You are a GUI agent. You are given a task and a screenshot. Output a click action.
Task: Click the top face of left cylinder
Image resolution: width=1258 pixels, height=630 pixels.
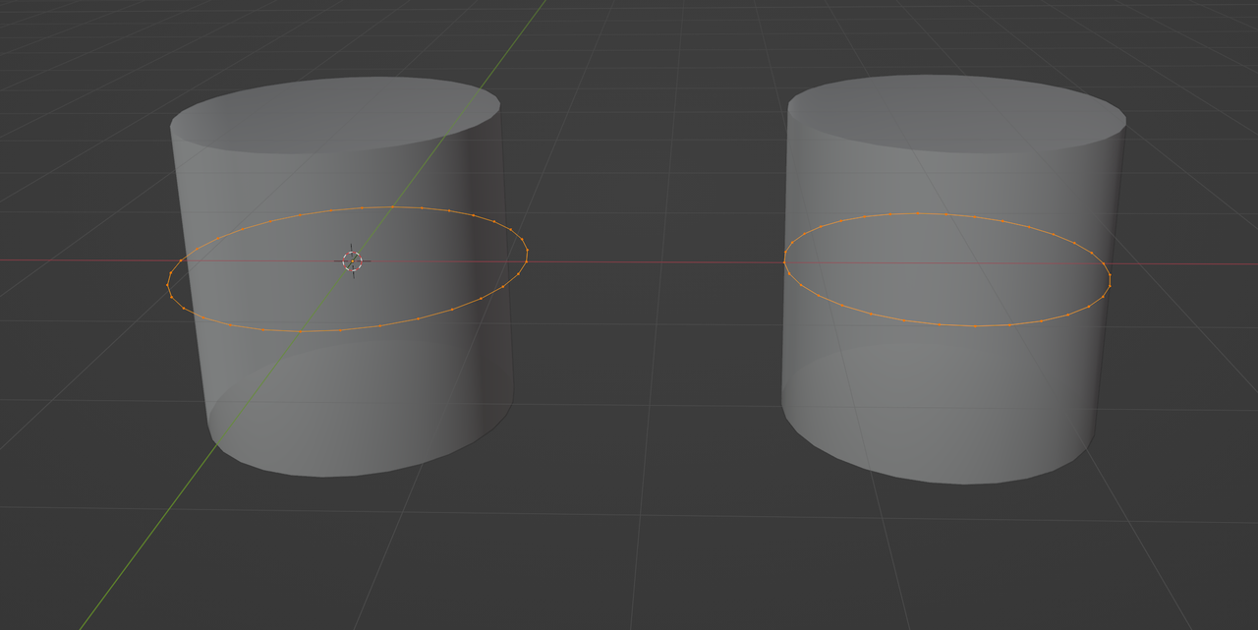[335, 114]
